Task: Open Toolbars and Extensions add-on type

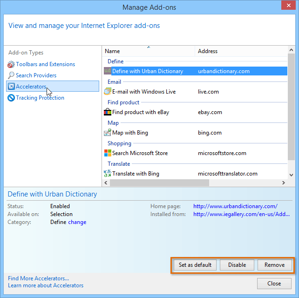Action: pyautogui.click(x=45, y=64)
